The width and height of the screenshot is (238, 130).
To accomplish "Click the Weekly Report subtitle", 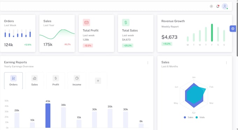I will tap(170, 26).
